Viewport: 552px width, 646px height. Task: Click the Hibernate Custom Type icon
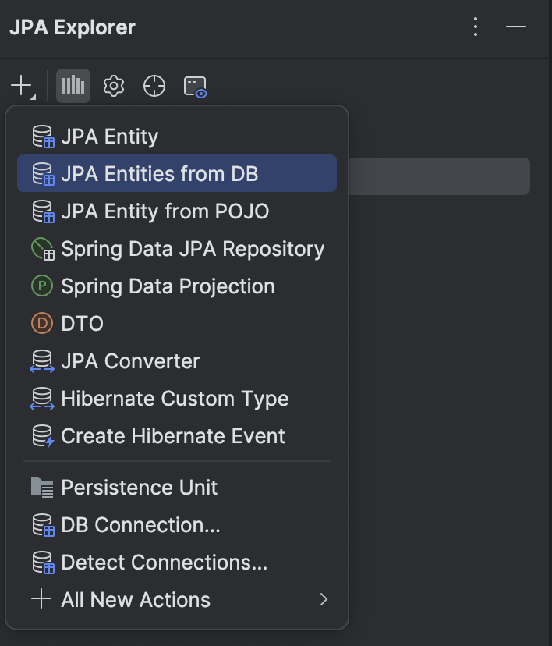point(42,399)
